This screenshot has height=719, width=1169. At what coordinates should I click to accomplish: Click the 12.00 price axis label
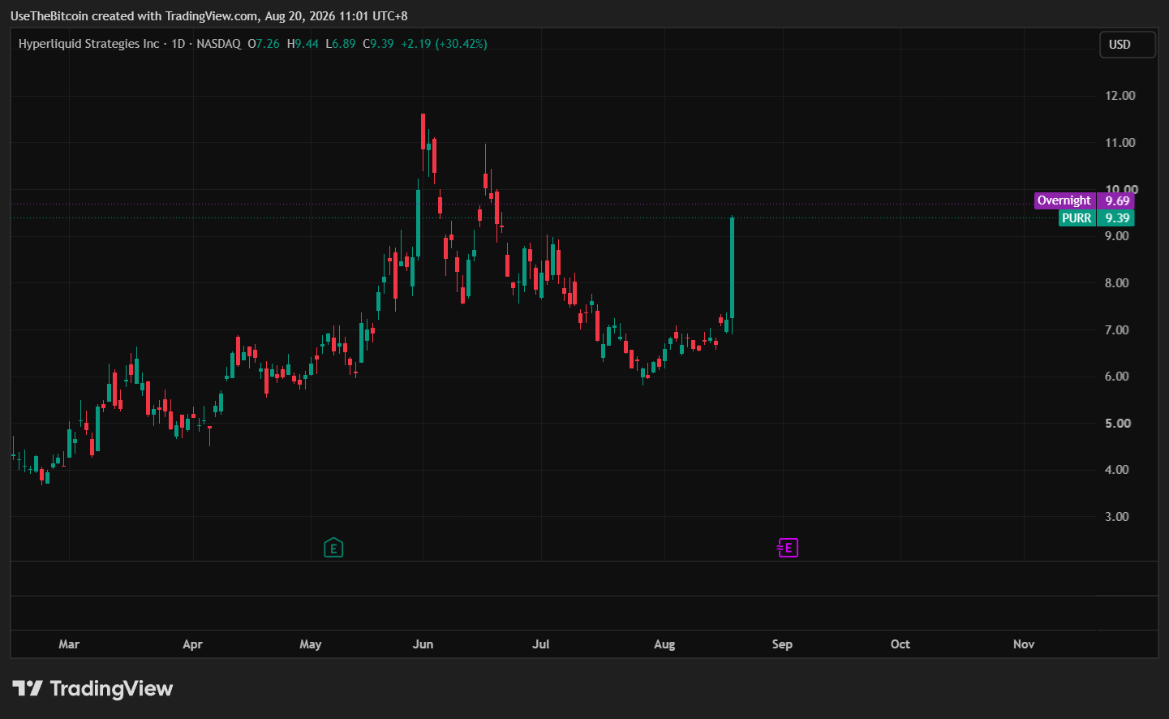click(1120, 96)
